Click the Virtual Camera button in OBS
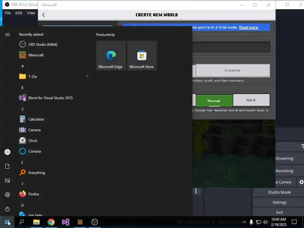This screenshot has height=228, width=304. coord(286,182)
